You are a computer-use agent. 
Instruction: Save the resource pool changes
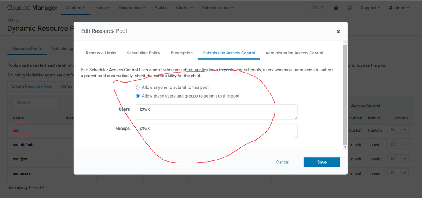pos(321,162)
